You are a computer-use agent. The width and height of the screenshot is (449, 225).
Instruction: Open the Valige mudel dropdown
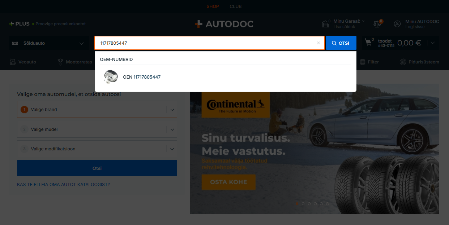(97, 129)
